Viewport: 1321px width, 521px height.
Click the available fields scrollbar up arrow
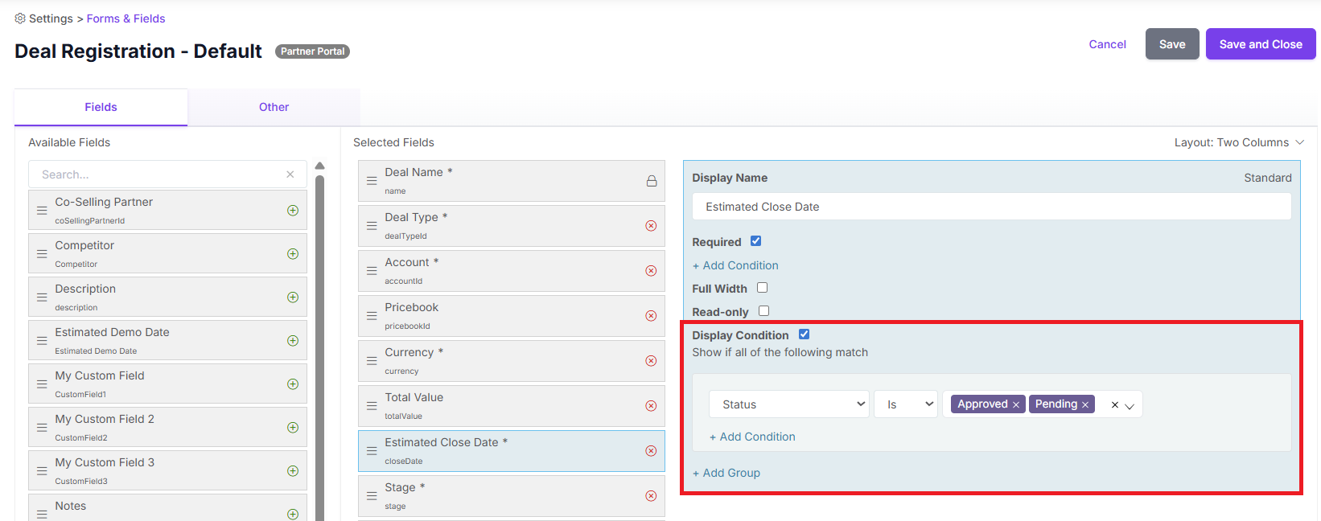click(x=320, y=166)
